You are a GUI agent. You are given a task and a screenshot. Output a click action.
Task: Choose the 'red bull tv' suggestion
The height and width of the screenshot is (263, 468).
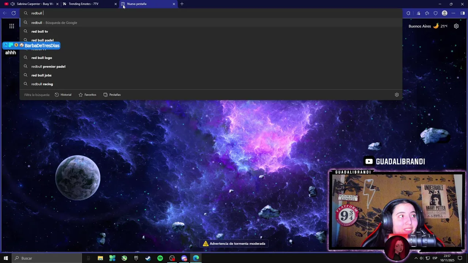tap(211, 31)
